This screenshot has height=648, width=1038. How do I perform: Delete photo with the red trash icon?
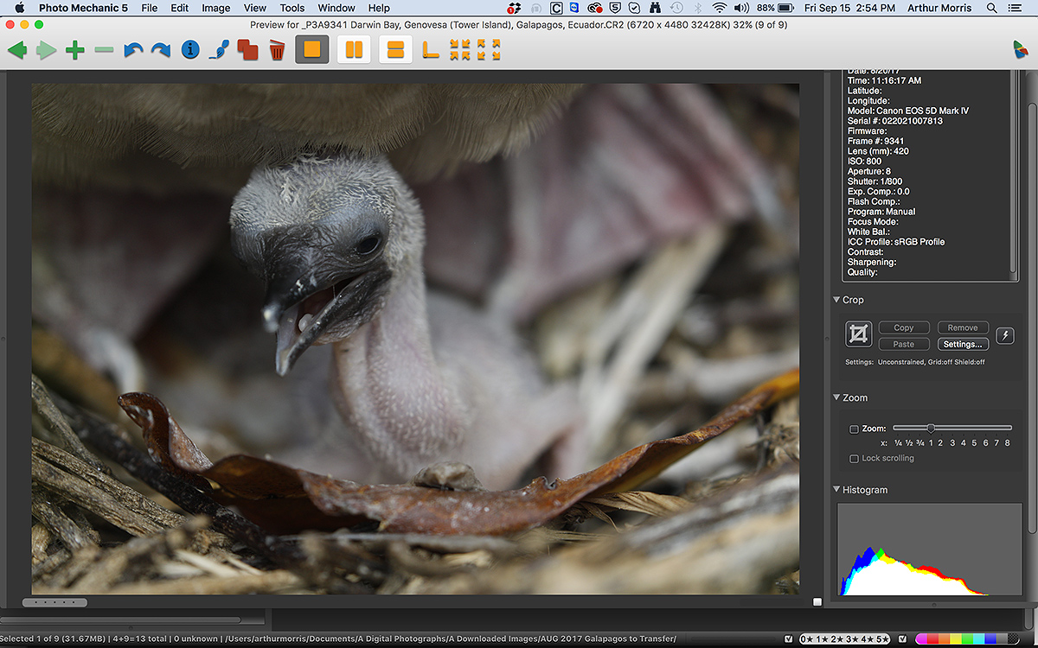coord(277,50)
